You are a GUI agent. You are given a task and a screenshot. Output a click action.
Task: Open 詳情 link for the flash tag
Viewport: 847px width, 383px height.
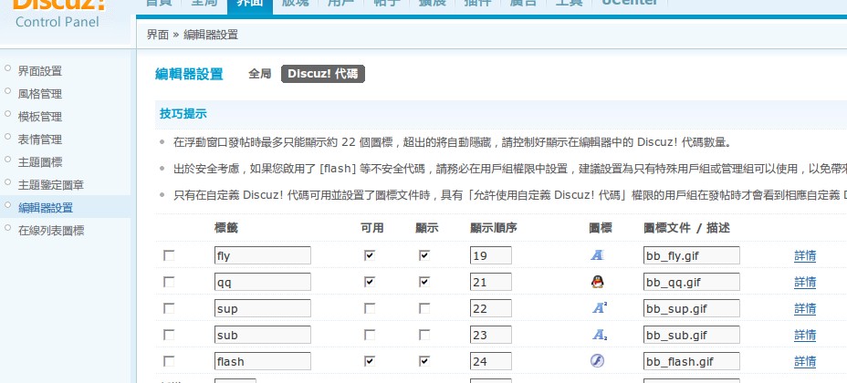coord(805,361)
